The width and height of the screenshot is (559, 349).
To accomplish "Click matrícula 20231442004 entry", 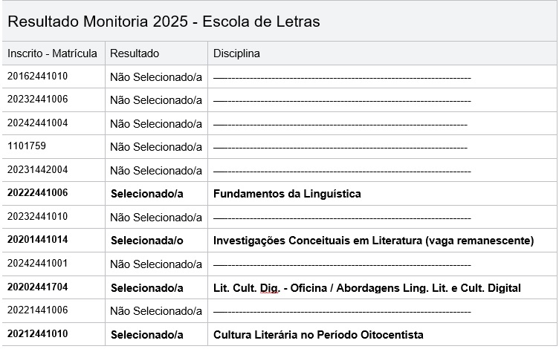I will pyautogui.click(x=38, y=170).
